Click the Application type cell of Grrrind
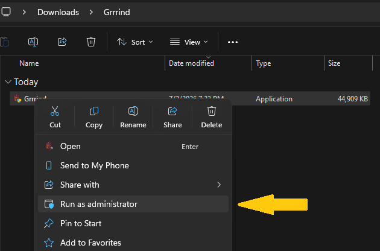The width and height of the screenshot is (380, 251). coord(274,99)
